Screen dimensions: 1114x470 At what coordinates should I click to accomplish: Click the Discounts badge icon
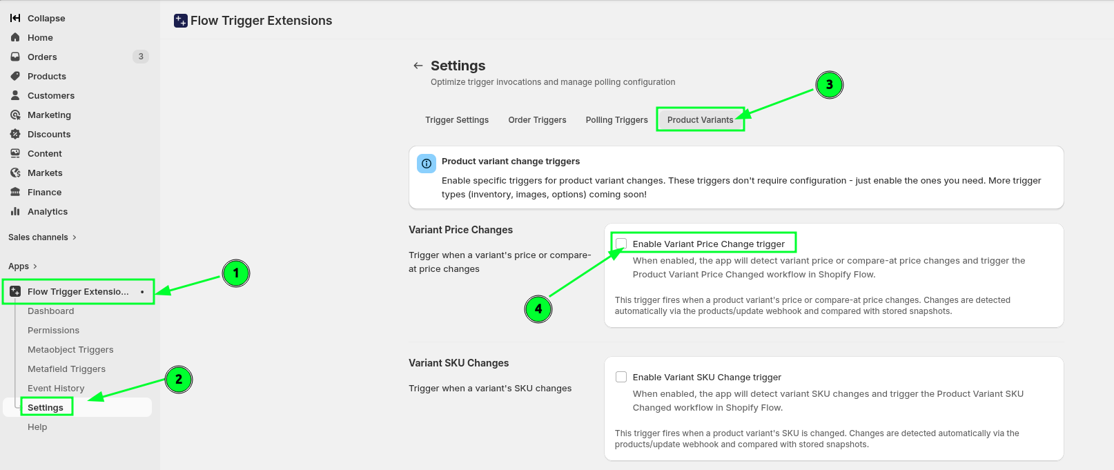point(15,134)
